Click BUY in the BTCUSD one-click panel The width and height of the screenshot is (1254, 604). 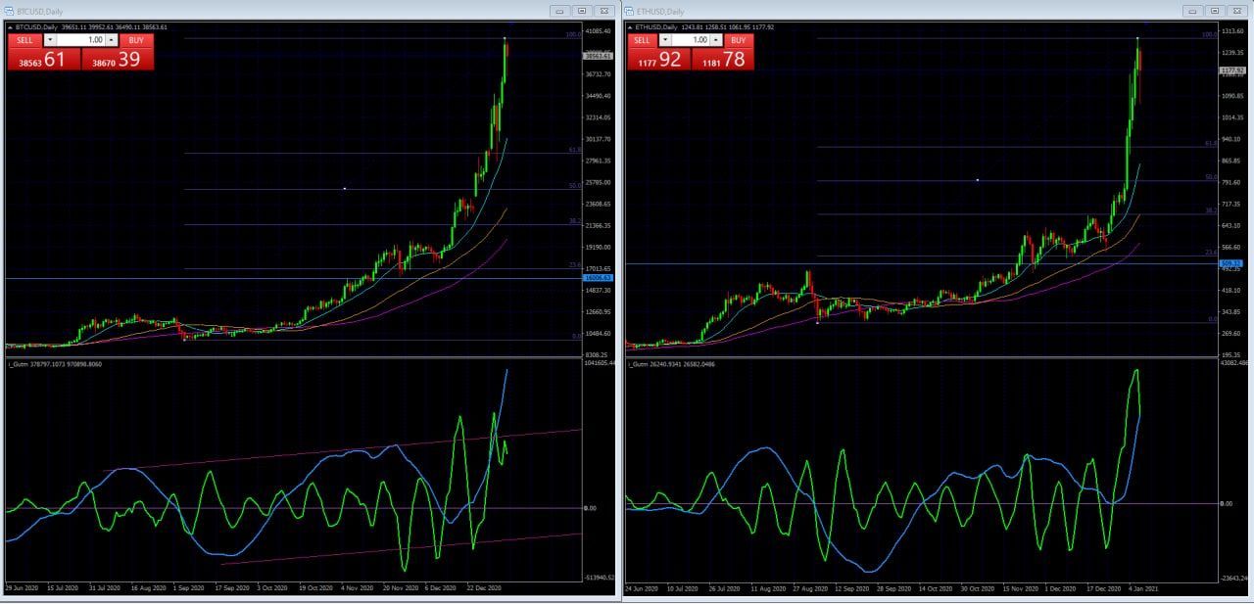[136, 40]
